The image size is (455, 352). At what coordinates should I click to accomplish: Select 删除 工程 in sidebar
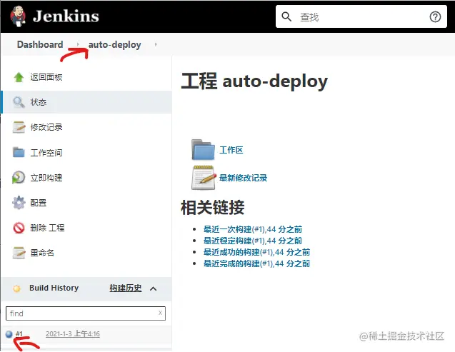[x=47, y=228]
